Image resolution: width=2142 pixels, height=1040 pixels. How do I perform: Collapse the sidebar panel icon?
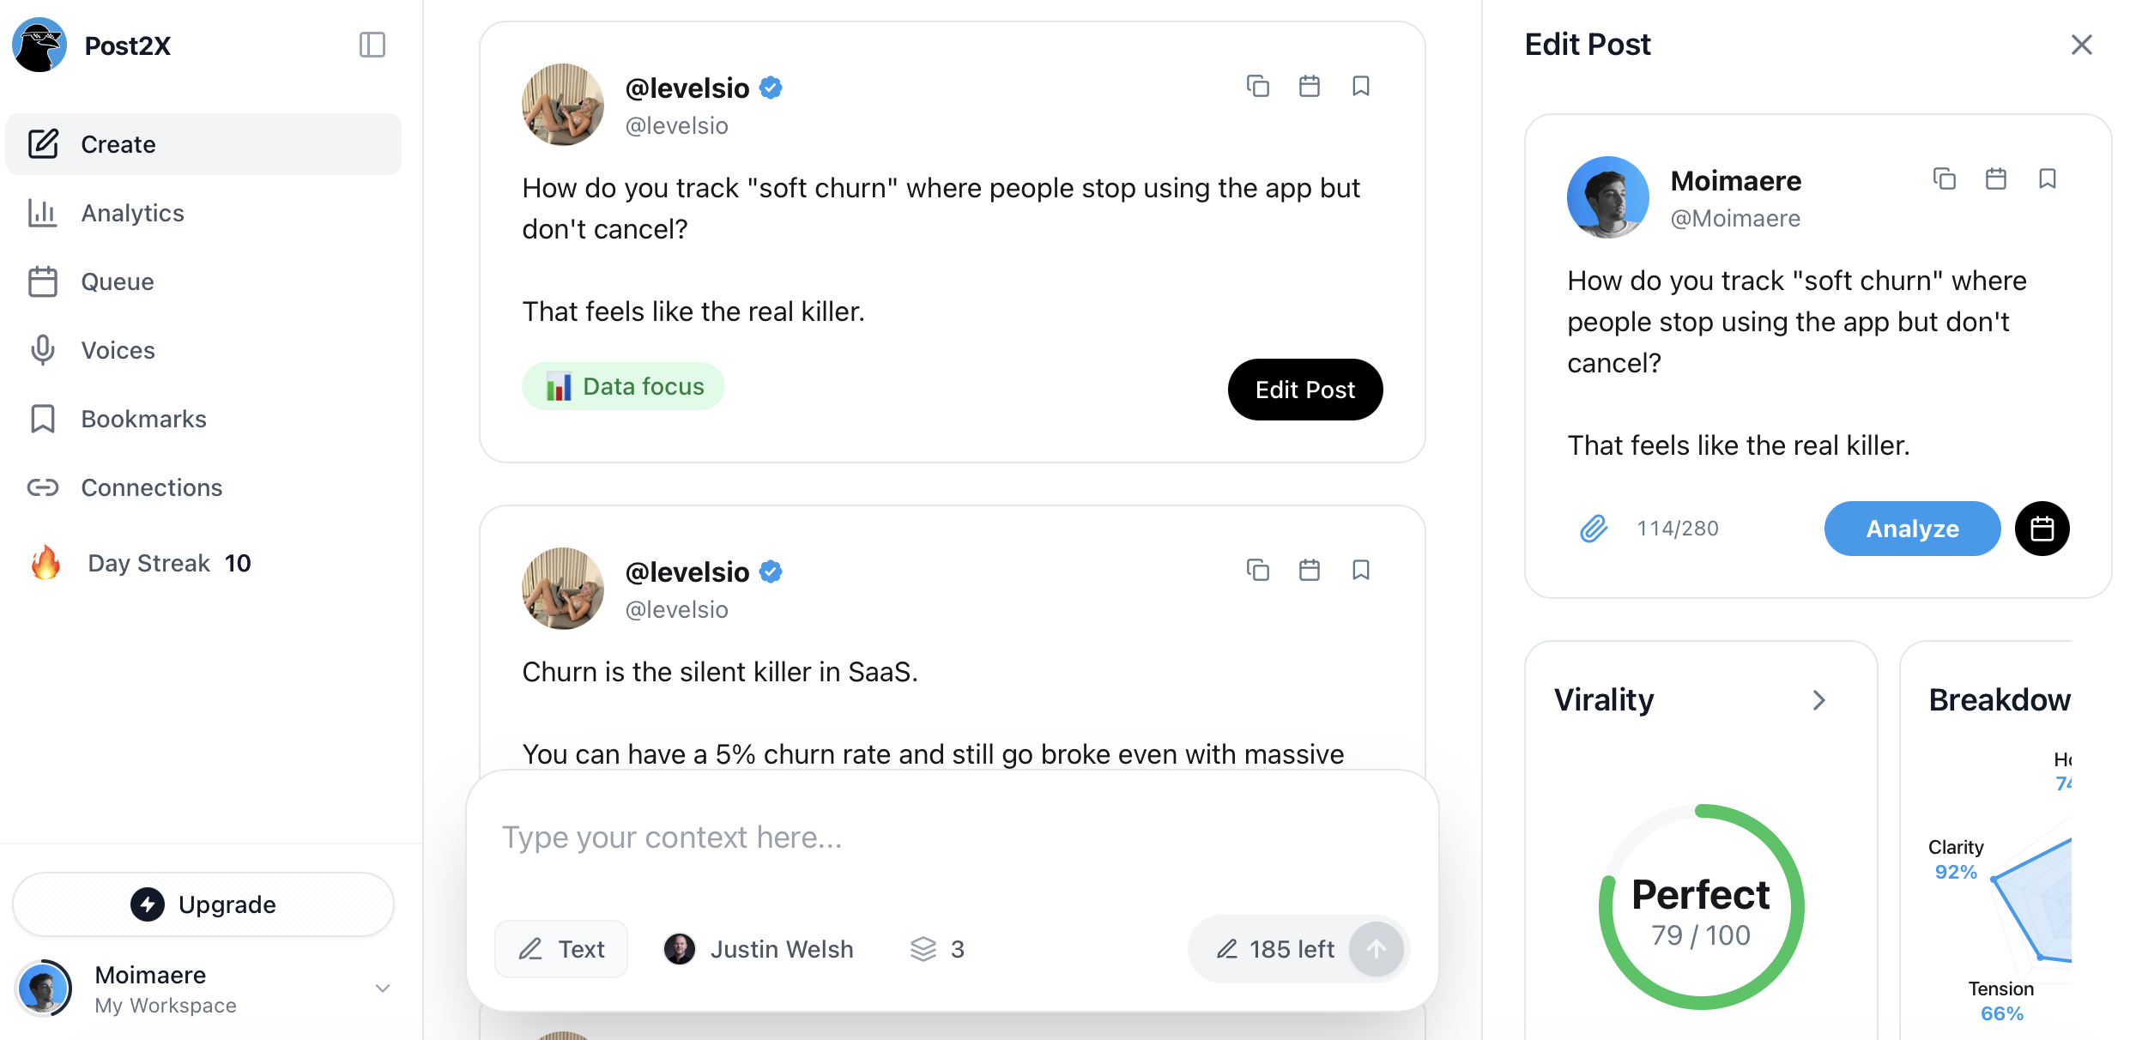(372, 45)
